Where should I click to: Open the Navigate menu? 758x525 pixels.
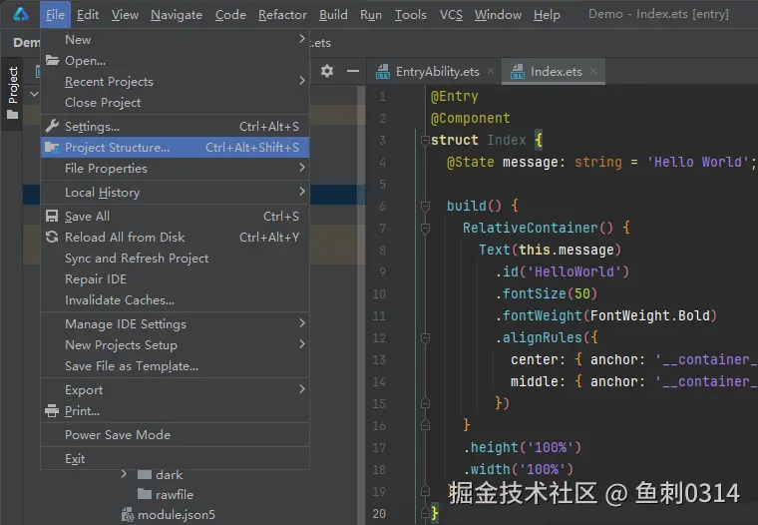177,15
